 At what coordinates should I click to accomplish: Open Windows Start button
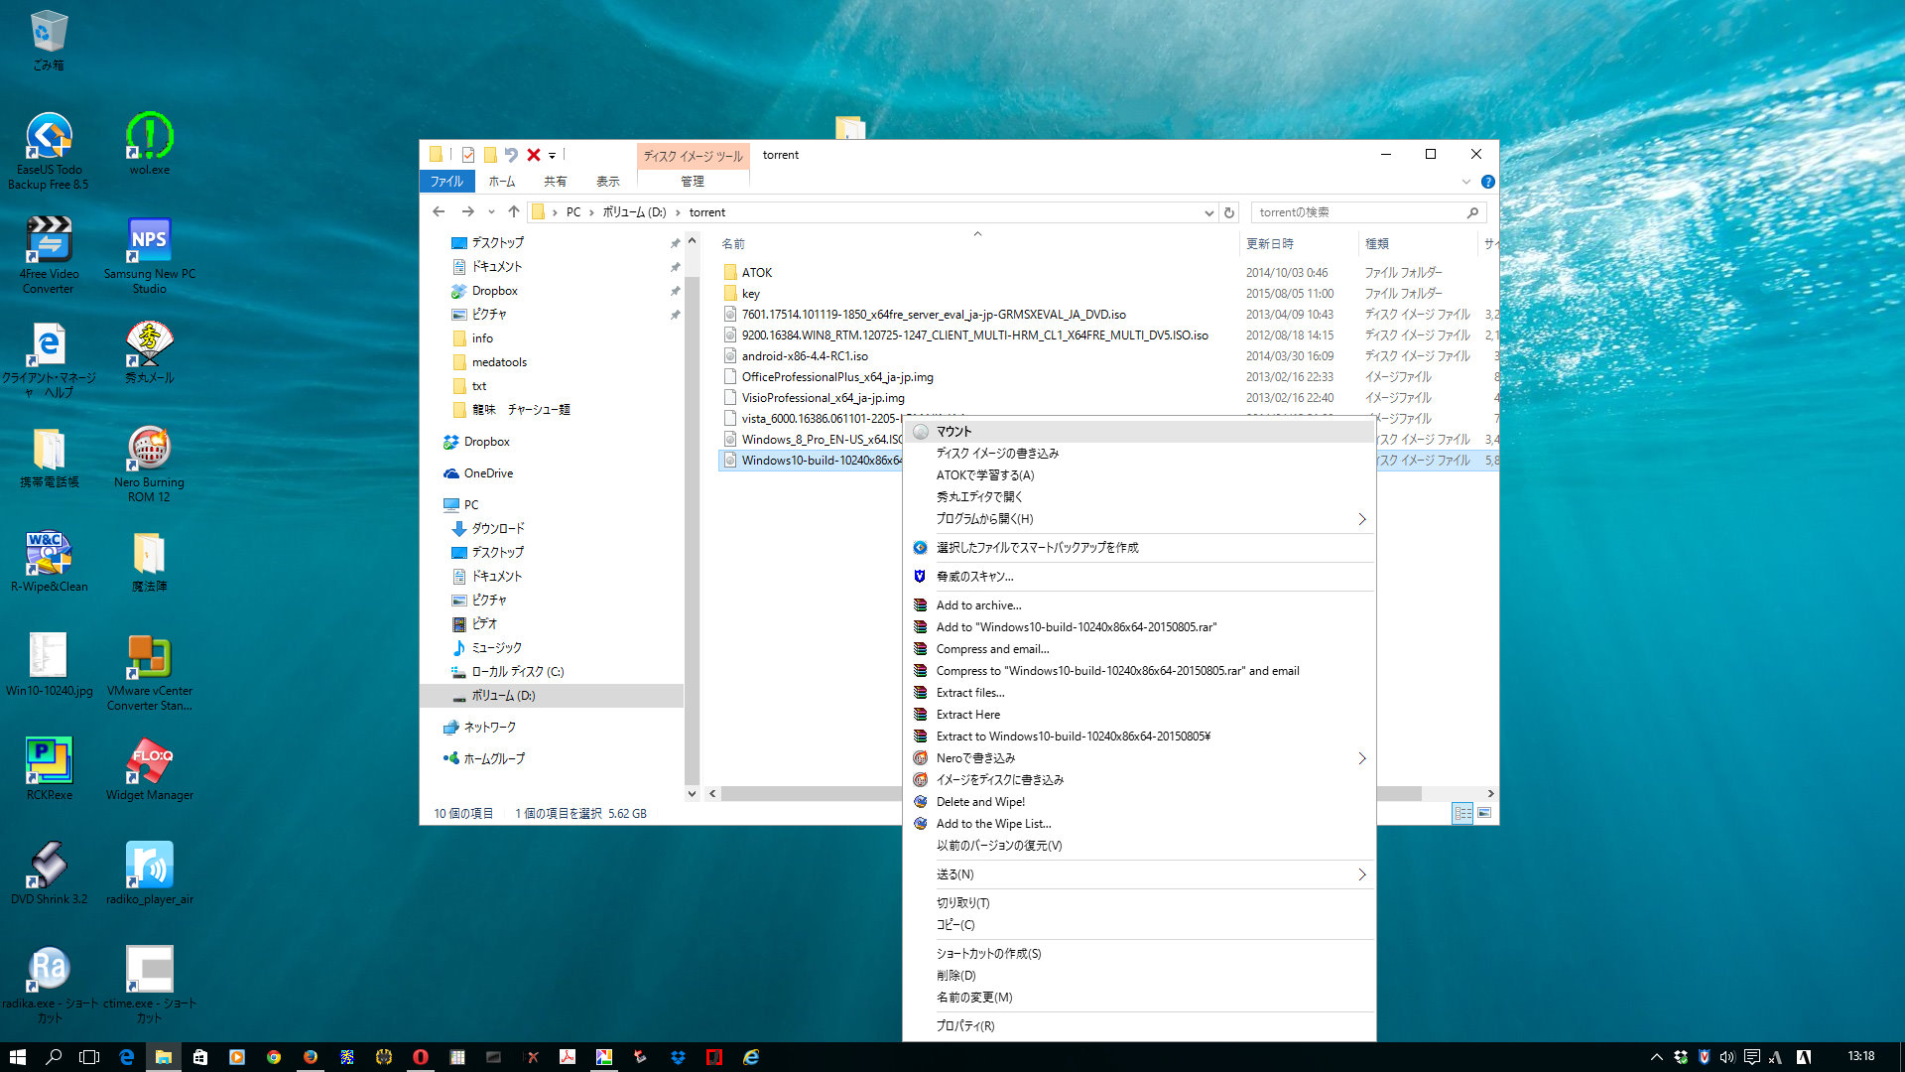[18, 1057]
